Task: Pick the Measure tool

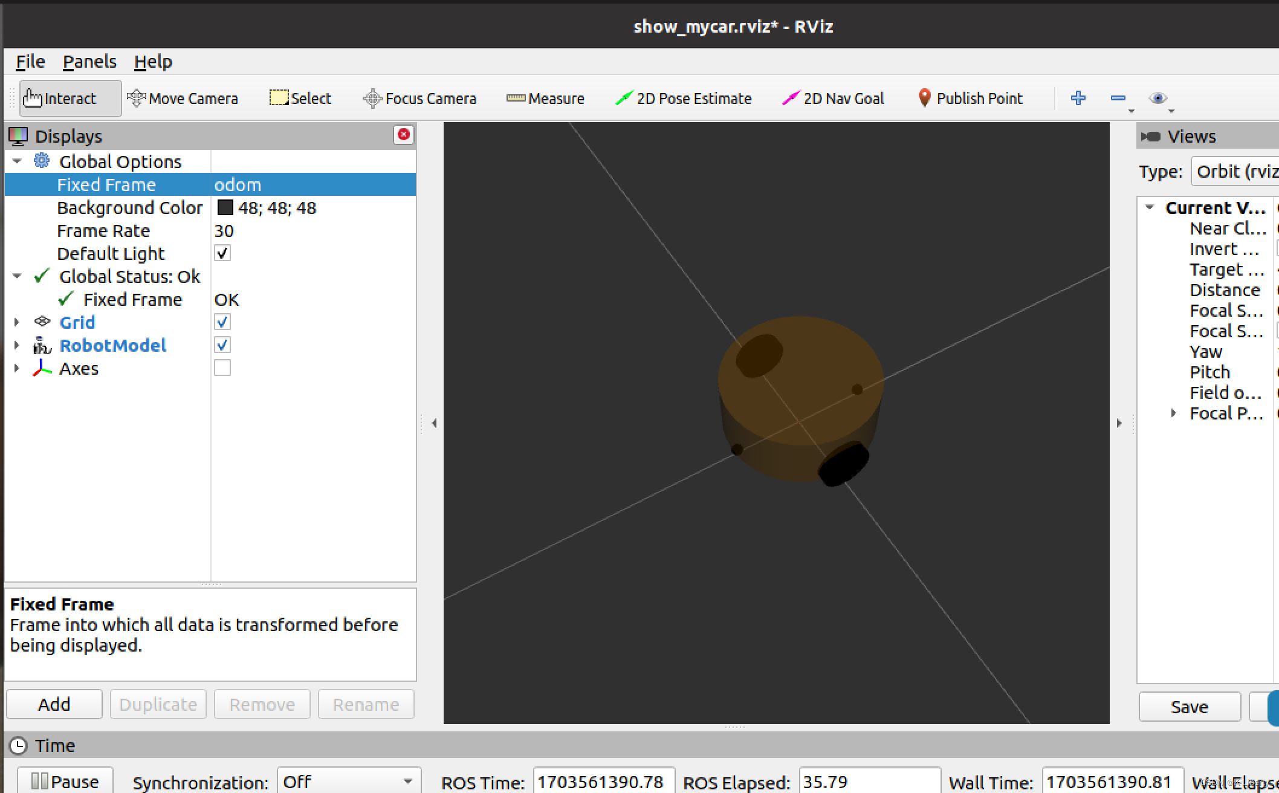Action: click(x=545, y=99)
